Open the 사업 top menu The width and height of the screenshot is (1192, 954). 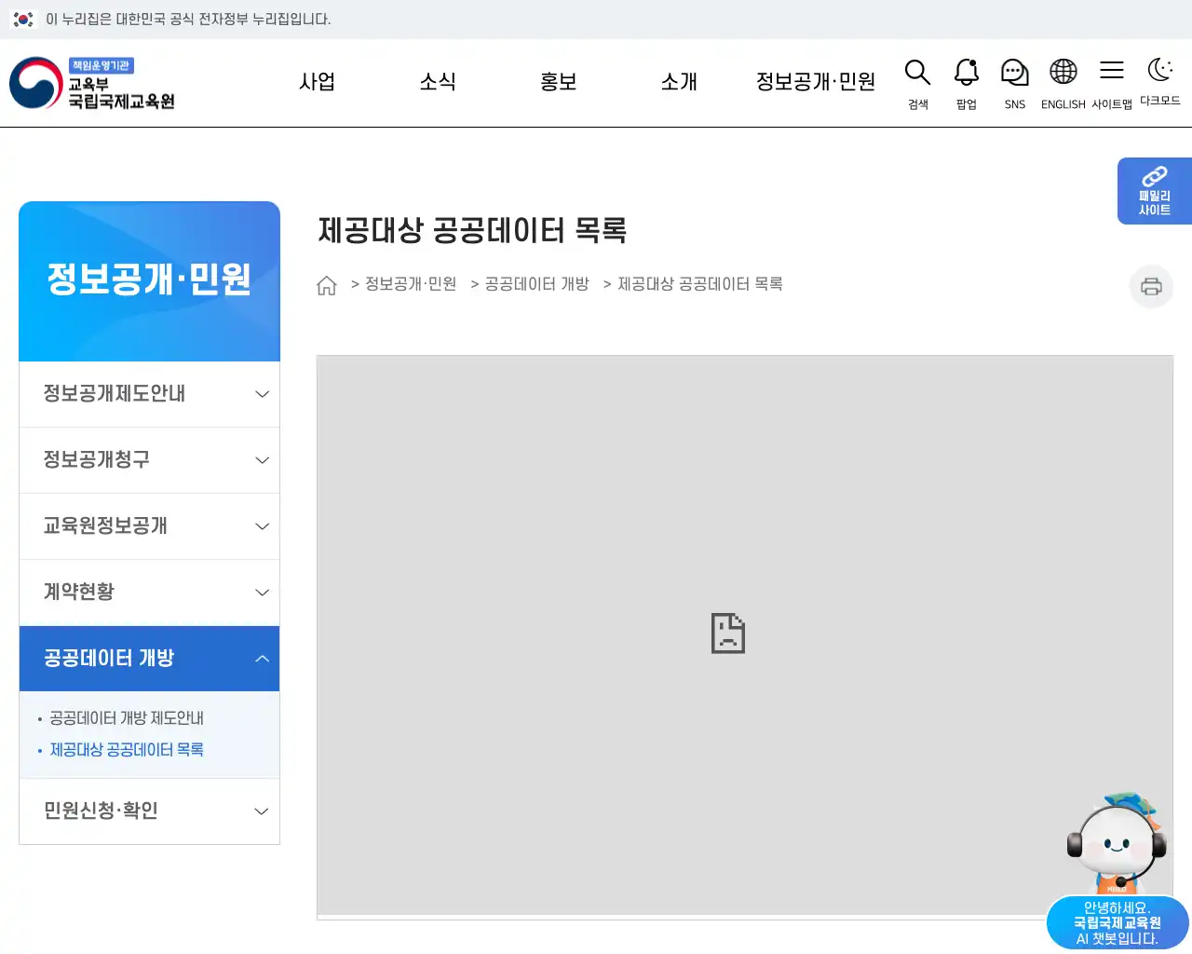coord(317,82)
